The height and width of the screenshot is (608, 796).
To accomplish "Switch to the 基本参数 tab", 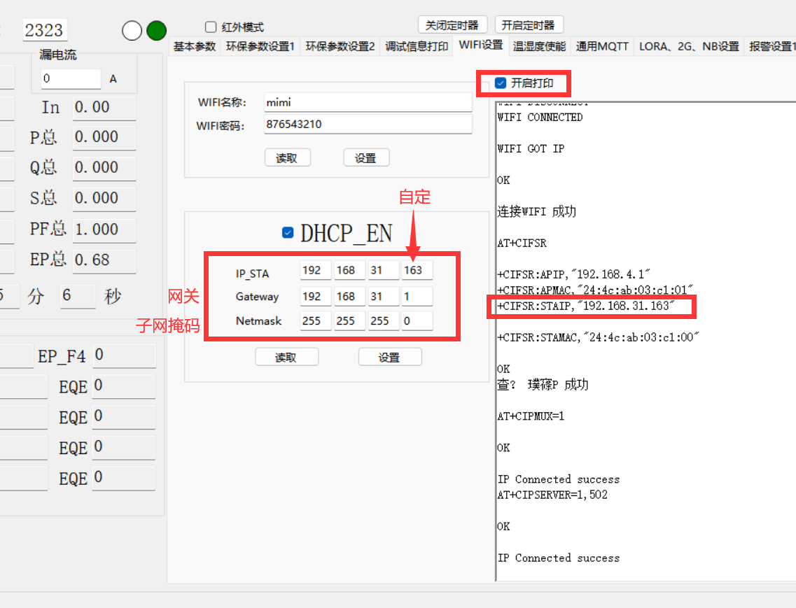I will 195,47.
